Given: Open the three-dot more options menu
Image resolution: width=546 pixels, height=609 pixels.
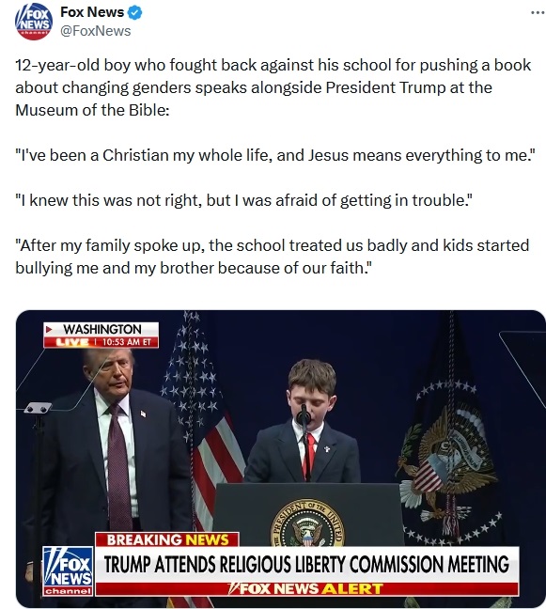Looking at the screenshot, I should (x=538, y=13).
